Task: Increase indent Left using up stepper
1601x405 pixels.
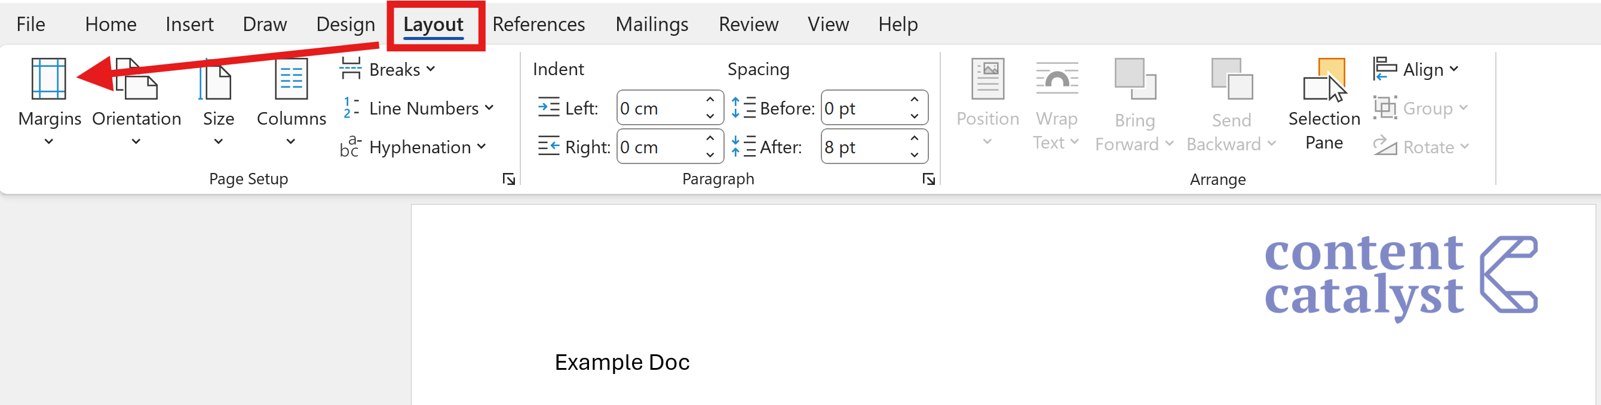Action: click(x=710, y=99)
